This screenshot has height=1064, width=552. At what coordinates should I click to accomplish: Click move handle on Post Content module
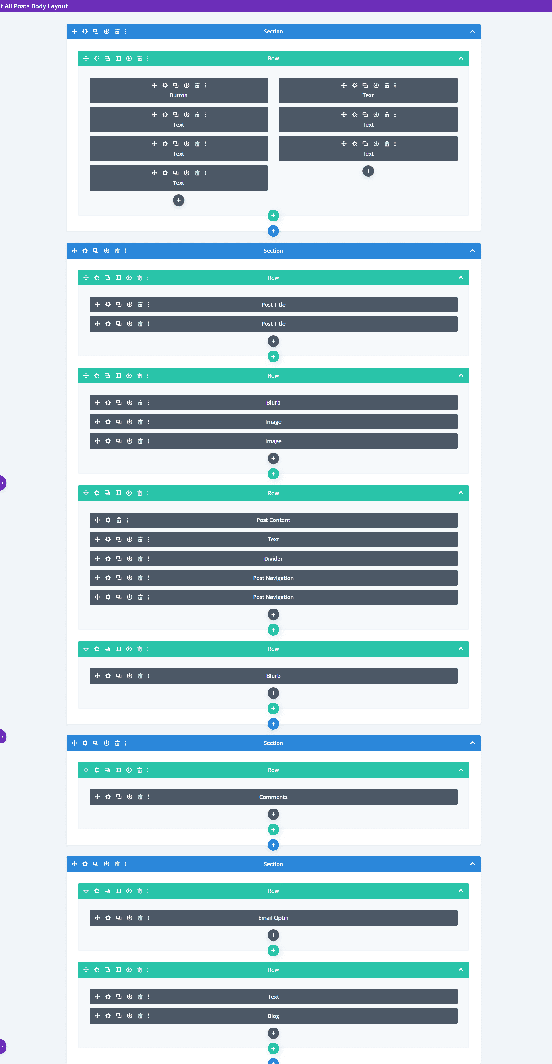pyautogui.click(x=98, y=520)
